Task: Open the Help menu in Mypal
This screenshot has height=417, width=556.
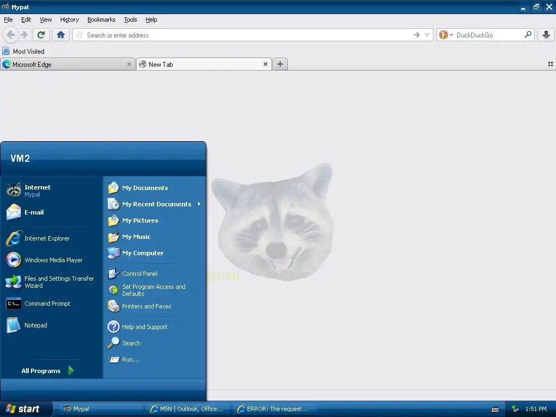Action: click(x=151, y=20)
